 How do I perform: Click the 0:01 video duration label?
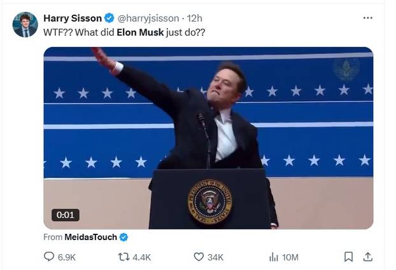[x=66, y=215]
